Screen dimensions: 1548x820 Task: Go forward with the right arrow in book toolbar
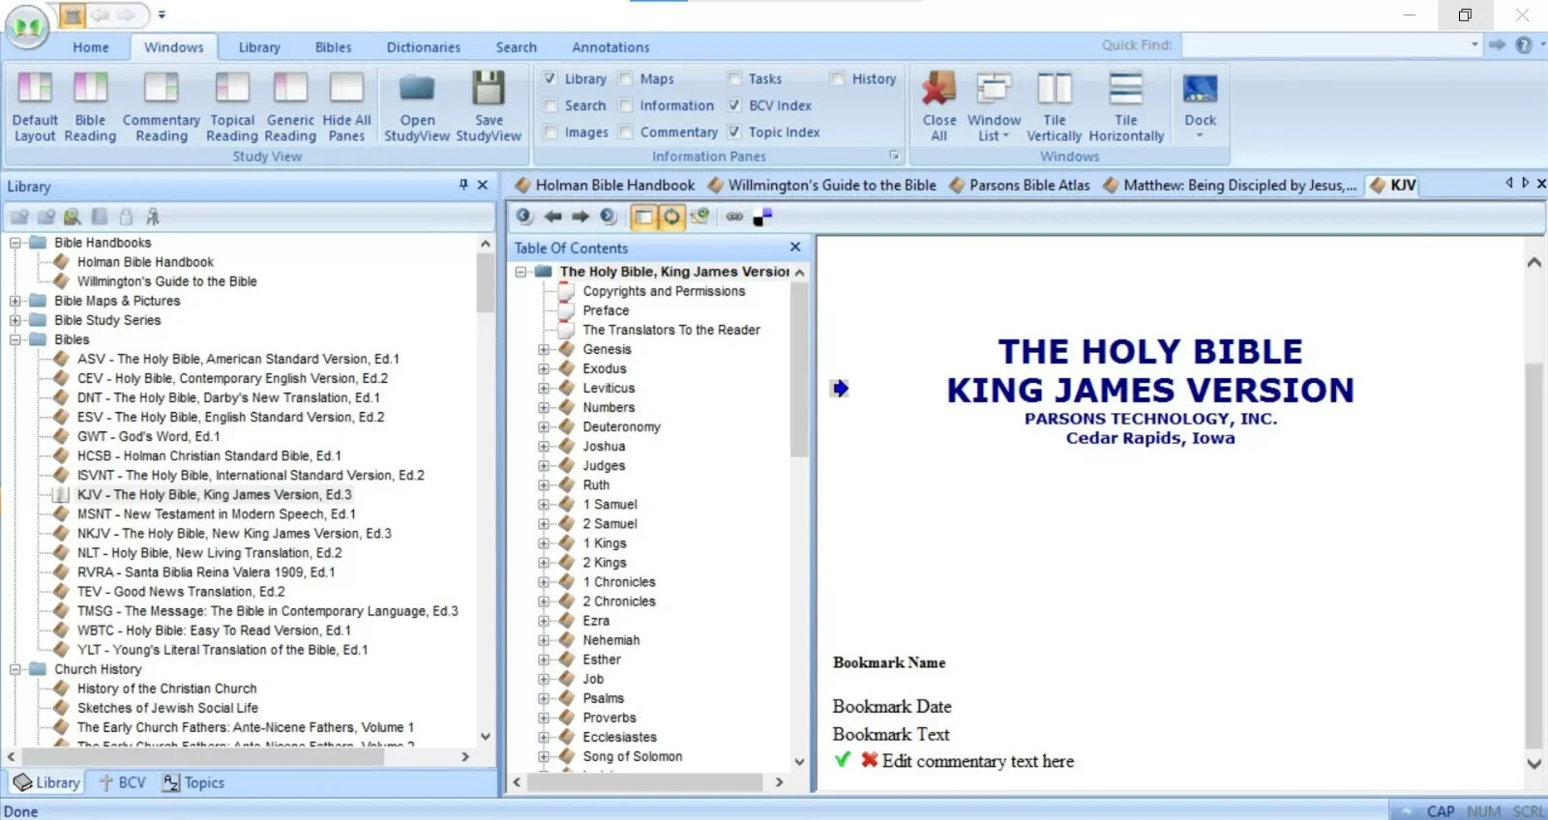coord(580,217)
